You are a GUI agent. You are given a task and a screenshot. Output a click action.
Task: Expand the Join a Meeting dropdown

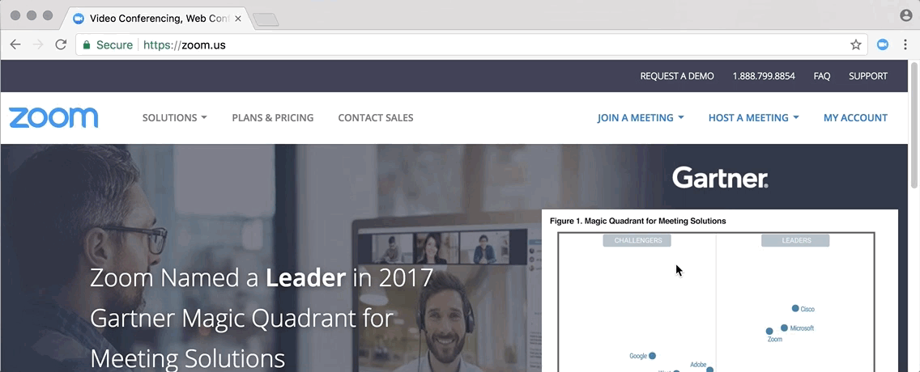click(x=641, y=118)
